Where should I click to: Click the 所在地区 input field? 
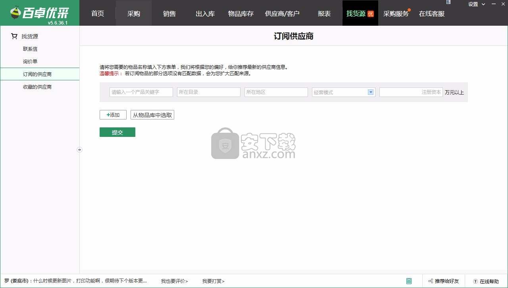(276, 92)
